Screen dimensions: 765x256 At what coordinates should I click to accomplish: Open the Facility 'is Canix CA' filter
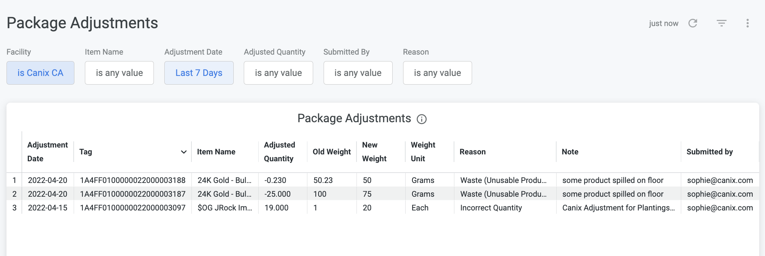40,73
